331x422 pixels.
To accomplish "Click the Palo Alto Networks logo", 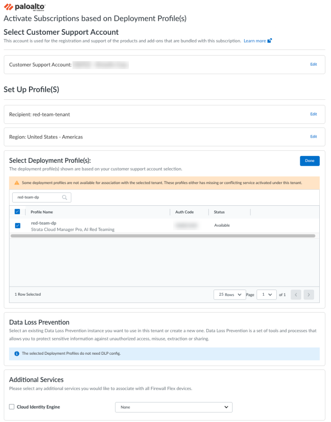I will pyautogui.click(x=25, y=7).
